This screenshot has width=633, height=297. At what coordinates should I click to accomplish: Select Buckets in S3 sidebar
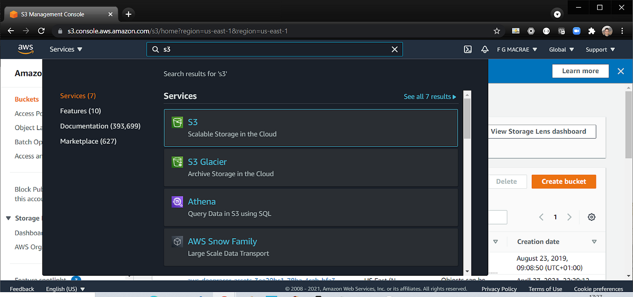pos(27,99)
